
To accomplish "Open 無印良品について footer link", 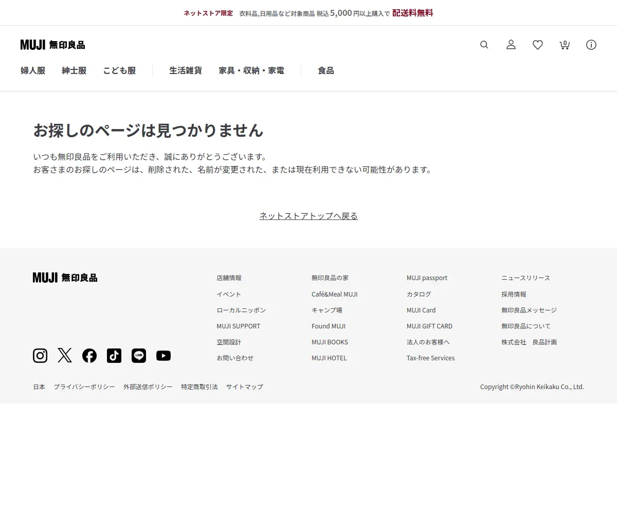I will click(526, 326).
